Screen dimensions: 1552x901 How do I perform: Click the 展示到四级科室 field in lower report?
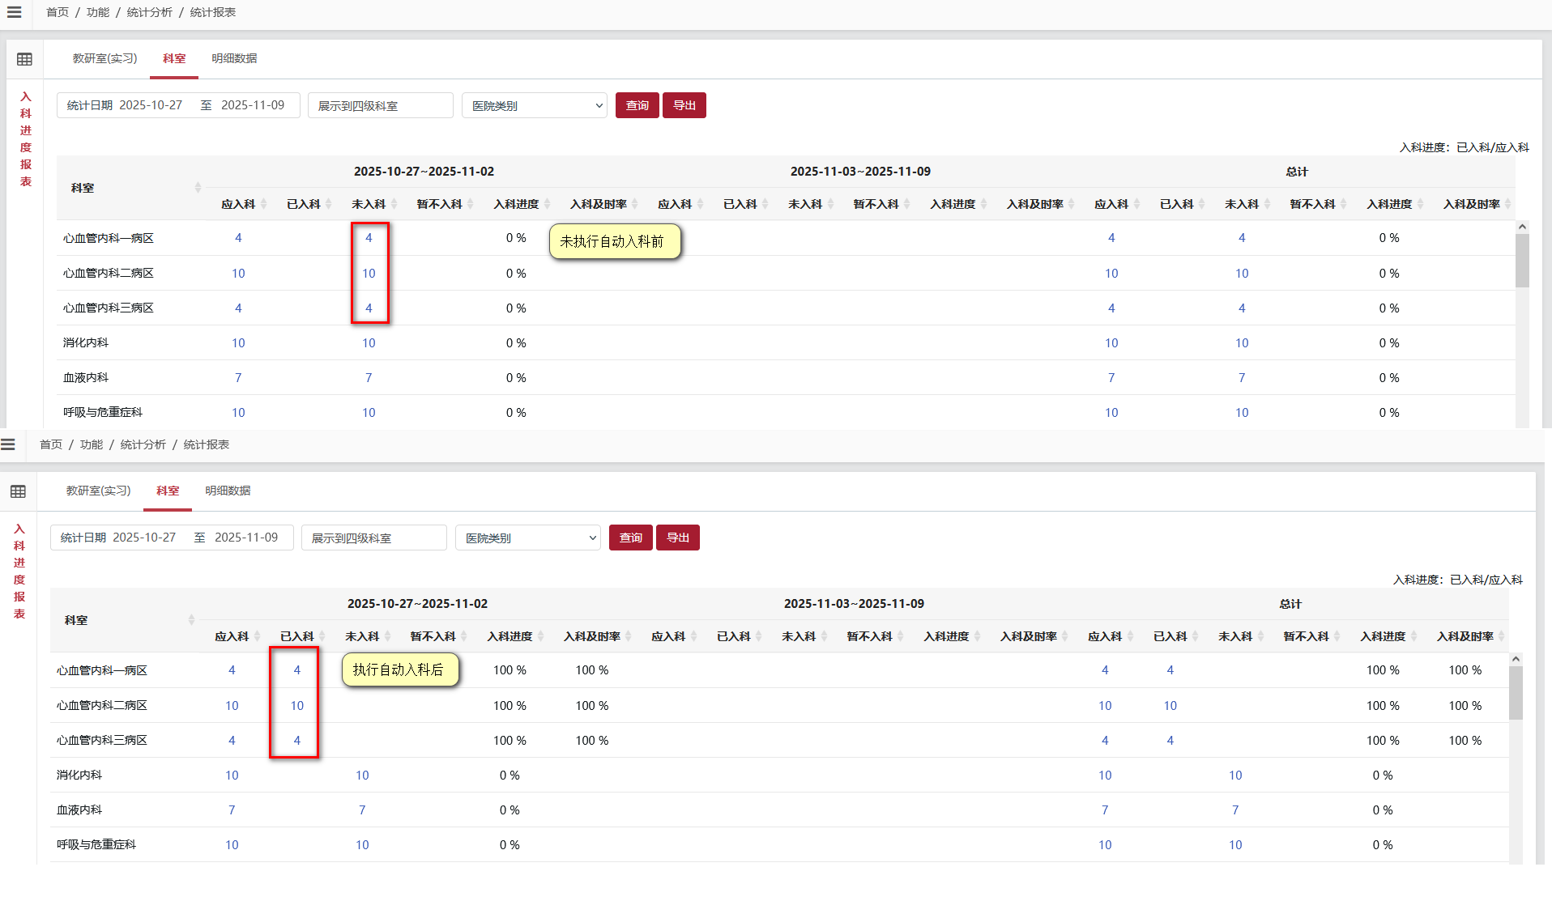374,538
